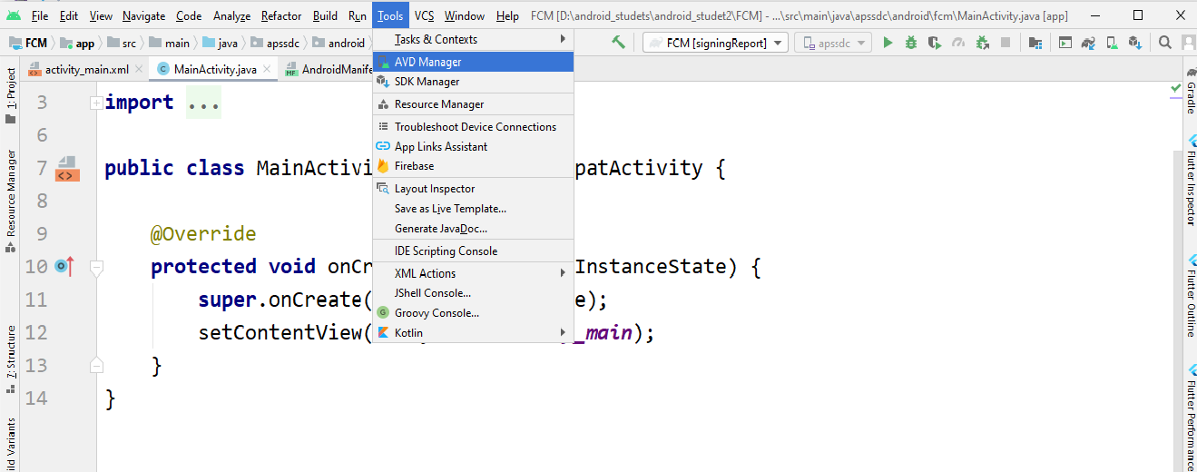Open the Flutter Outline tool window

(1190, 296)
